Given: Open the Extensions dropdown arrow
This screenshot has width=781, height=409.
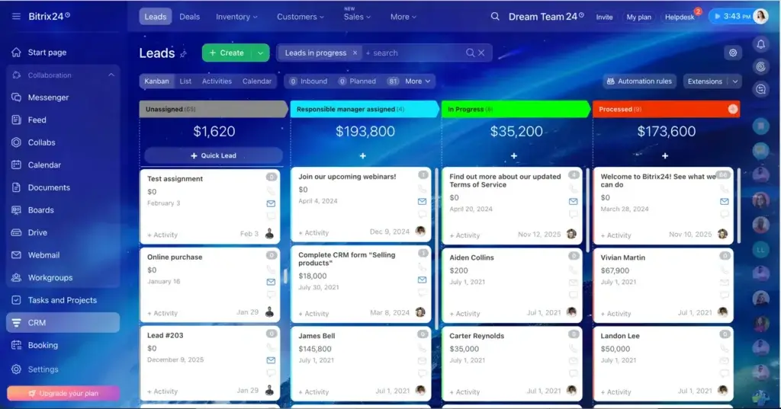Looking at the screenshot, I should point(734,81).
